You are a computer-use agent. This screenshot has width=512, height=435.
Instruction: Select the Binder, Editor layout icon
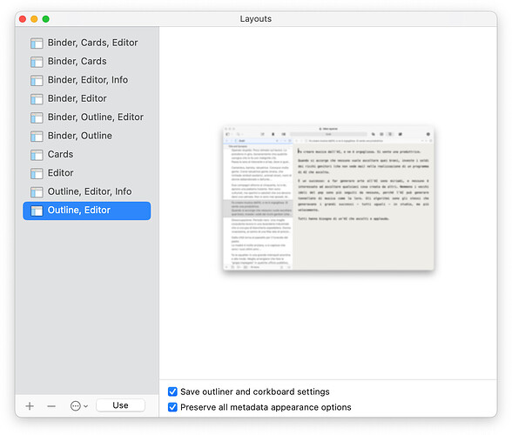pos(37,99)
